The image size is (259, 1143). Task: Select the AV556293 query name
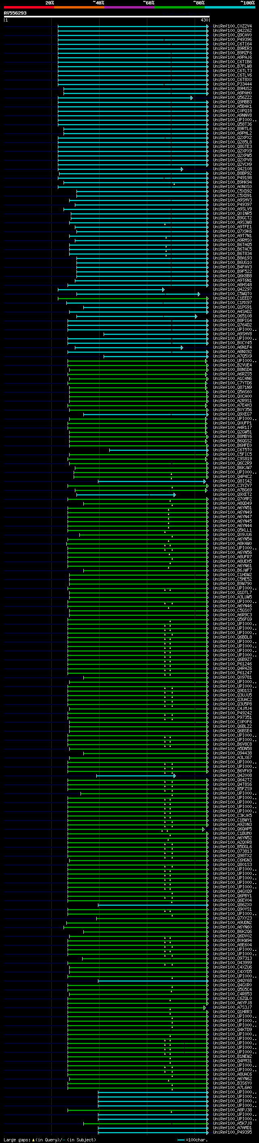coord(15,13)
